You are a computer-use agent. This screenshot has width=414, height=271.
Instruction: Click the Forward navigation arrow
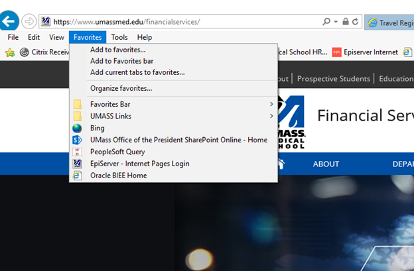click(29, 21)
